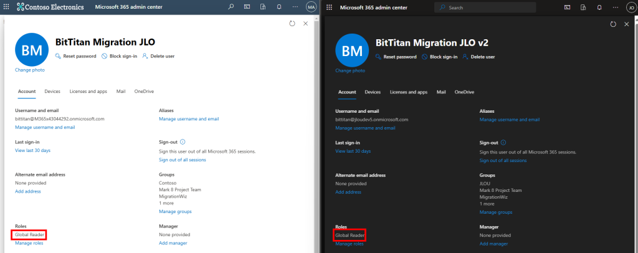
Task: Open more options ellipsis in Contoso light window
Action: click(295, 7)
